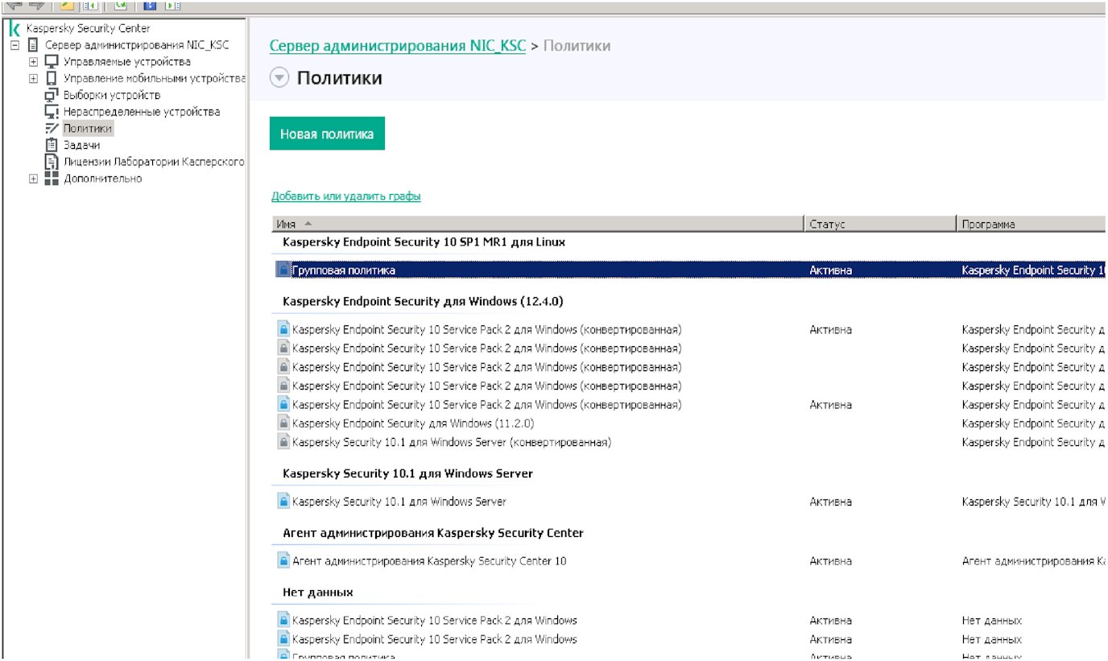Screen dimensions: 1108x661
Task: Click the Managed devices monitor icon
Action: click(52, 62)
